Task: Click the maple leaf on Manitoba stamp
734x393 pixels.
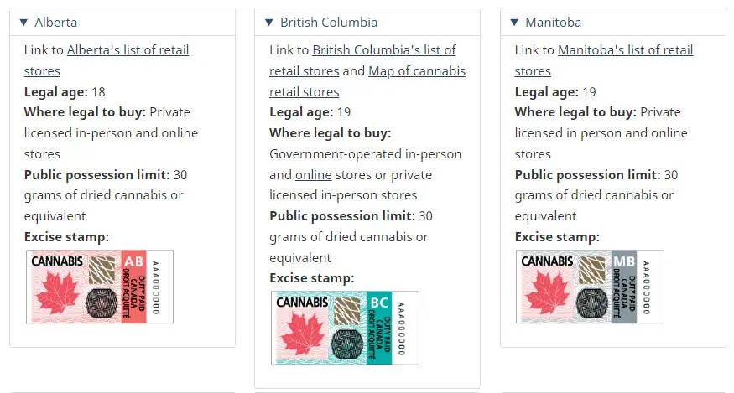Action: pyautogui.click(x=548, y=293)
